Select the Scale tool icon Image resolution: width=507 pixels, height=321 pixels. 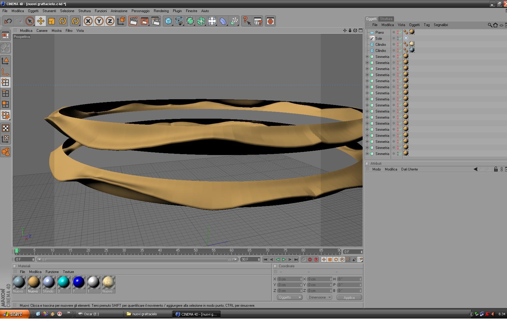52,21
